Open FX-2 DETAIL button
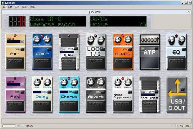 point(23,92)
